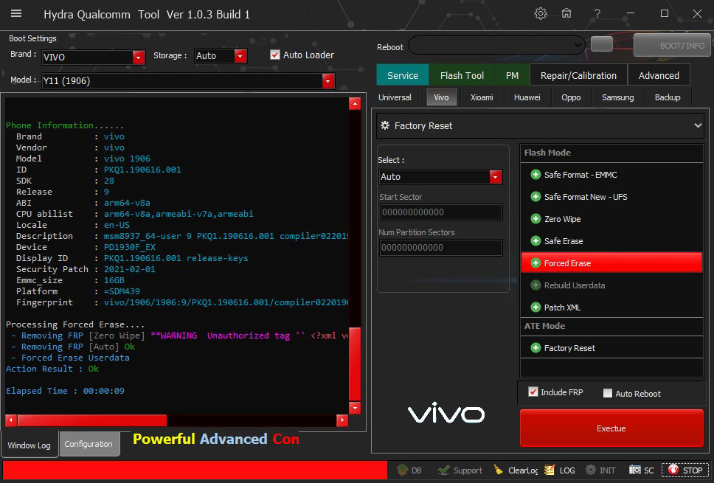Open the help question mark icon
714x483 pixels.
(x=597, y=13)
